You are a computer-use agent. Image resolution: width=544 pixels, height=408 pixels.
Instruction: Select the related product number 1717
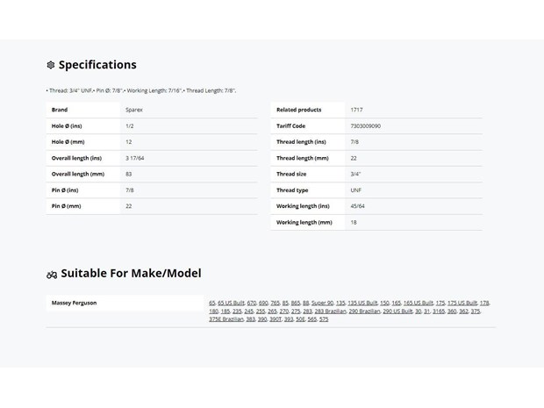point(356,110)
